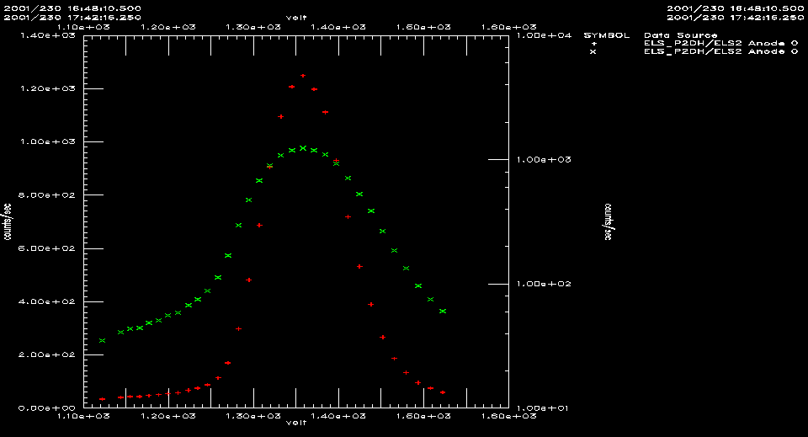Click the 1.40e+03 label on the left counts axis

(47, 35)
